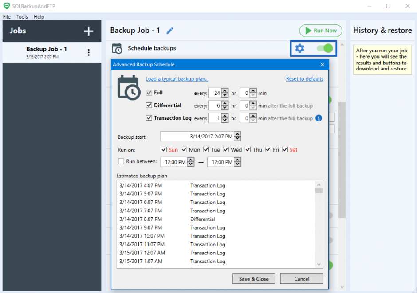Click estimated plan scroll down arrow
The height and width of the screenshot is (293, 417).
pyautogui.click(x=319, y=264)
